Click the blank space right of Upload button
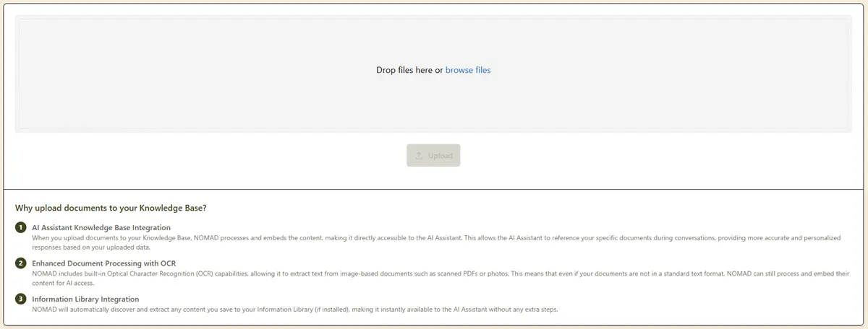The width and height of the screenshot is (868, 329). click(x=651, y=156)
